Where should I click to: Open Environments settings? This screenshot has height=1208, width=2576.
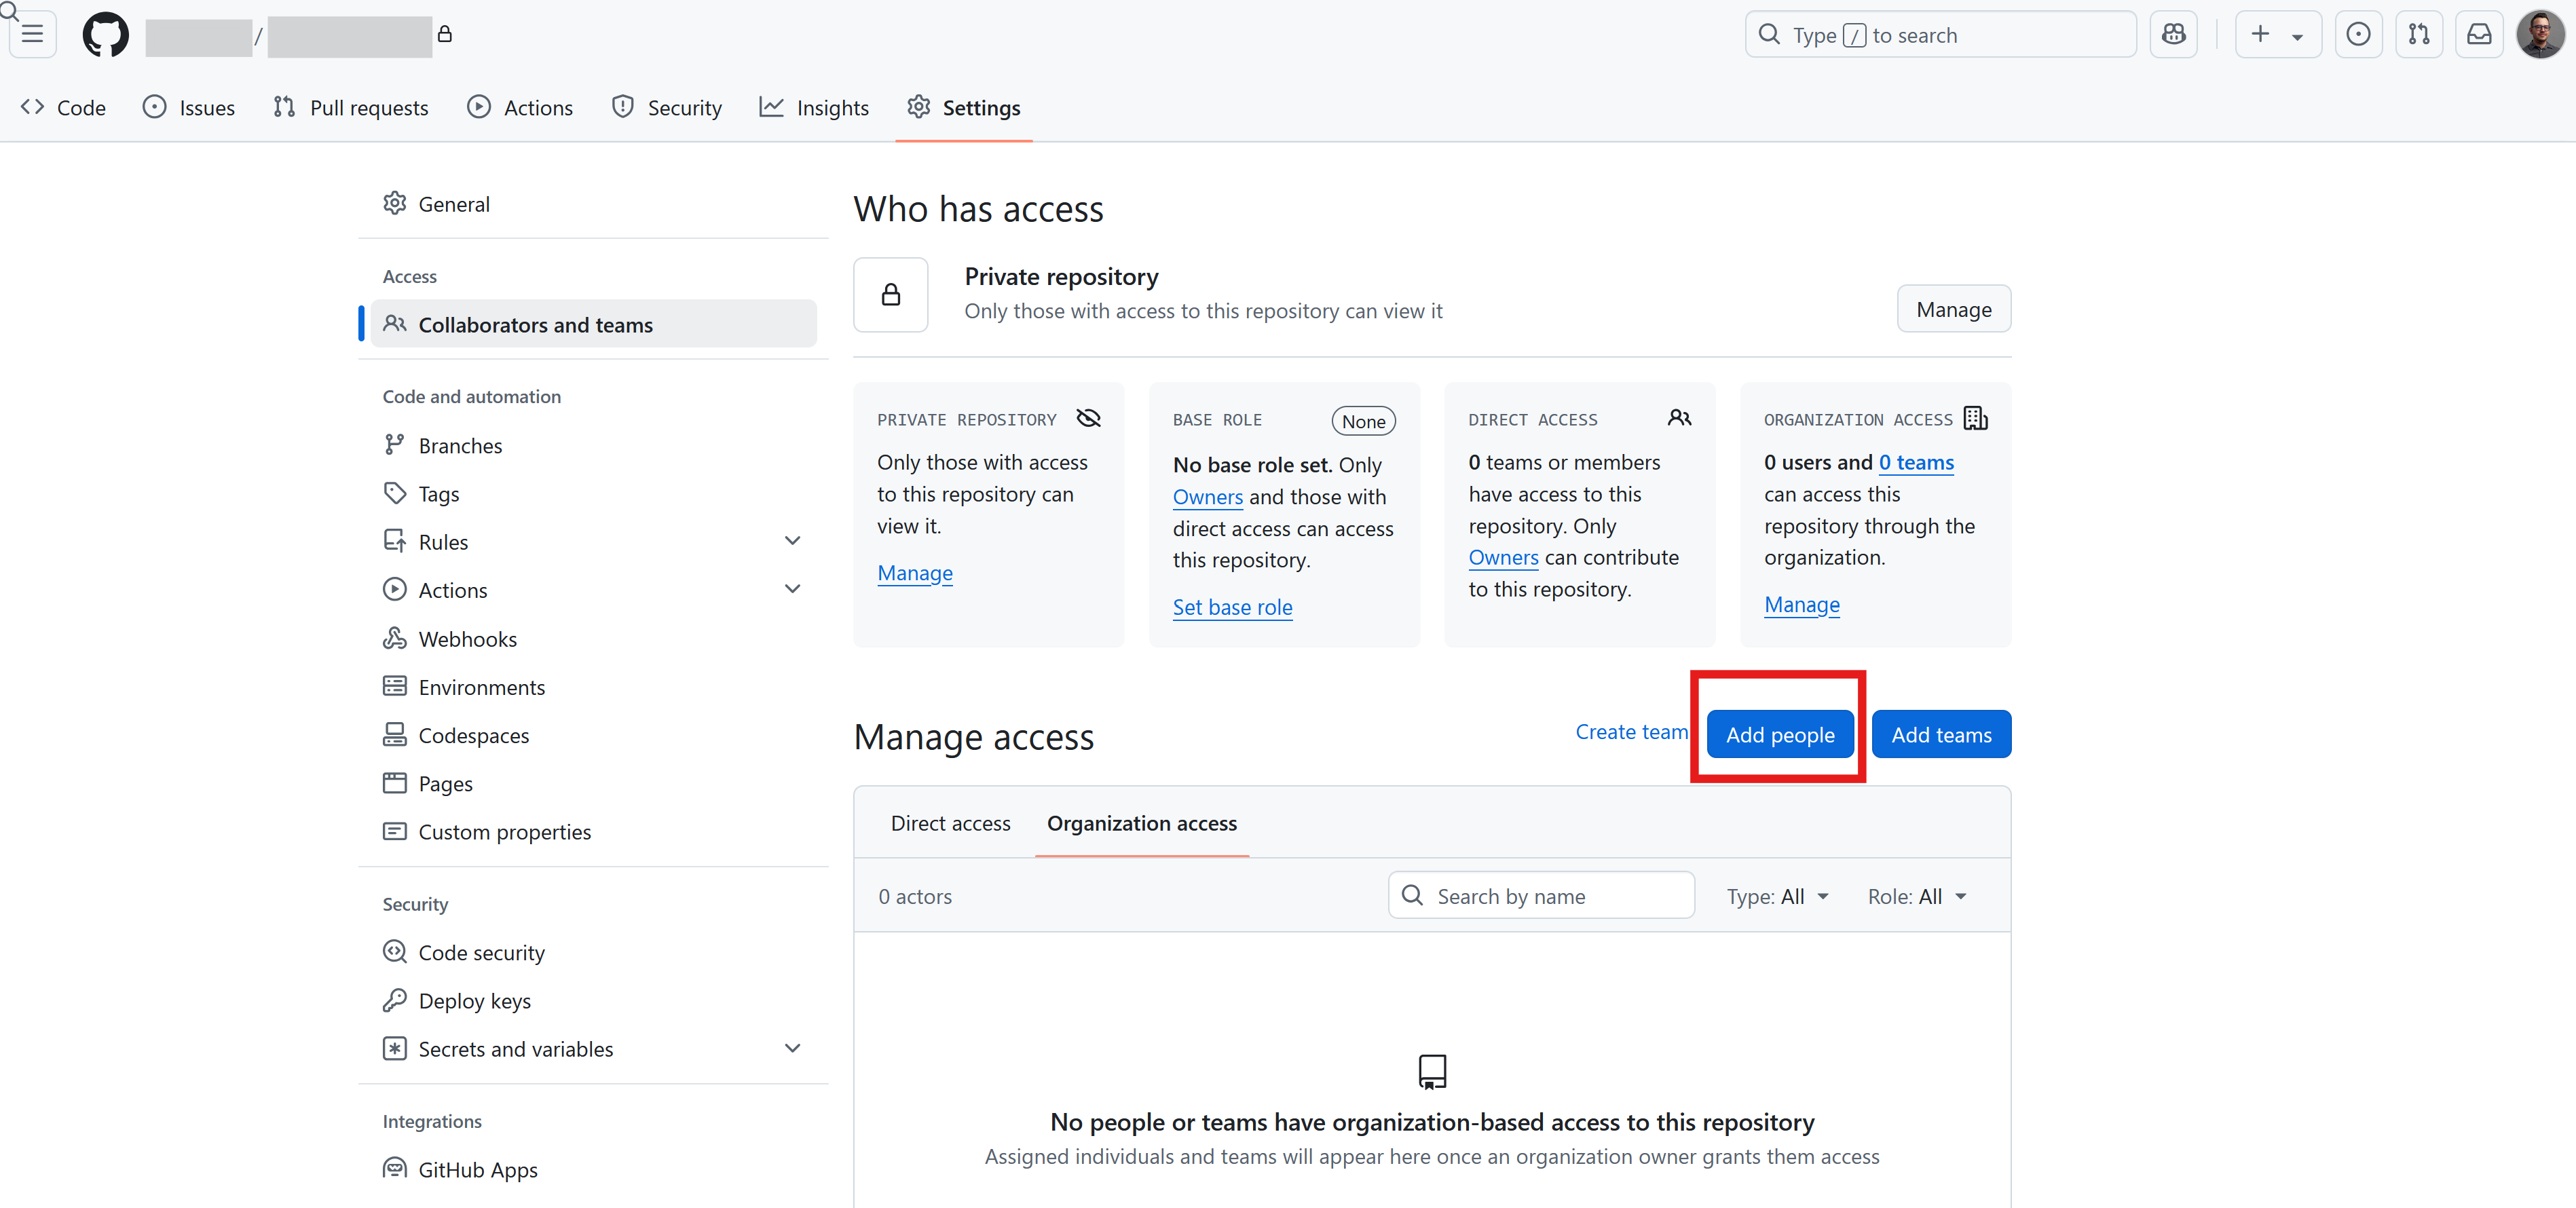pyautogui.click(x=593, y=686)
